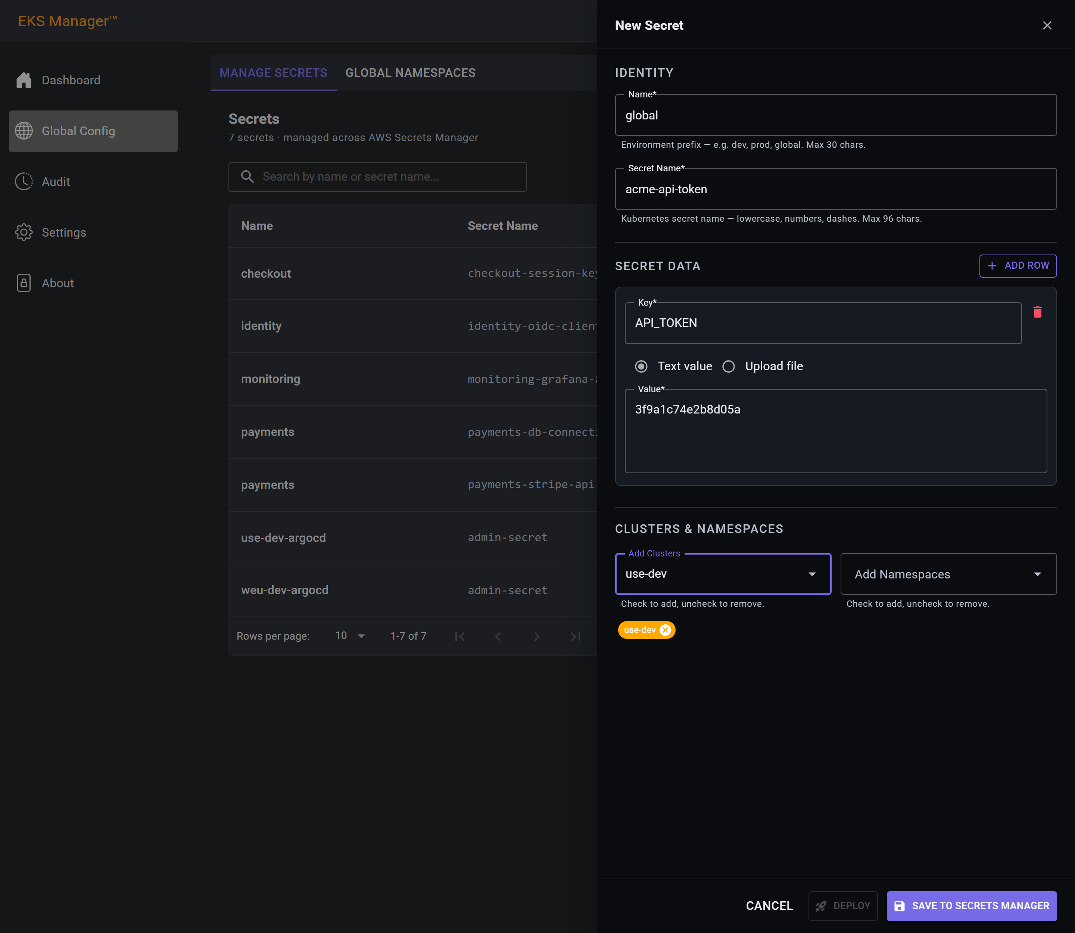
Task: Open the About page
Action: pyautogui.click(x=93, y=283)
